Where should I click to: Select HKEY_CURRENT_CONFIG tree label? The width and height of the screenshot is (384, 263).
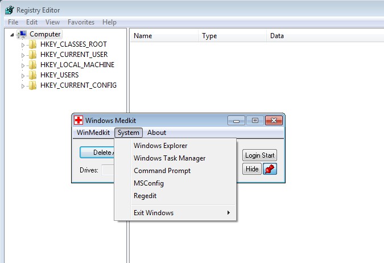pos(79,85)
